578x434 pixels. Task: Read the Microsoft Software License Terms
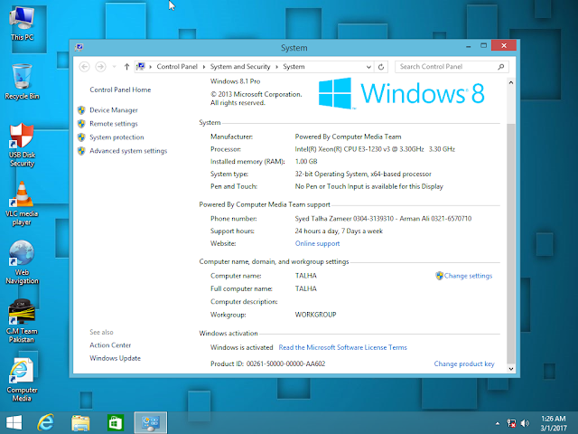click(343, 347)
